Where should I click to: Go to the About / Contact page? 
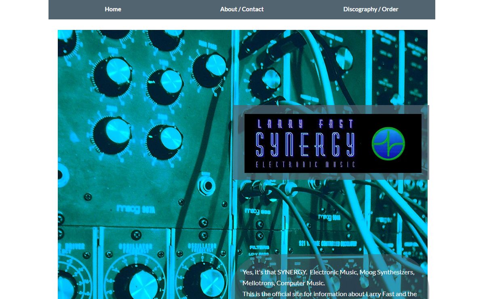tap(242, 9)
